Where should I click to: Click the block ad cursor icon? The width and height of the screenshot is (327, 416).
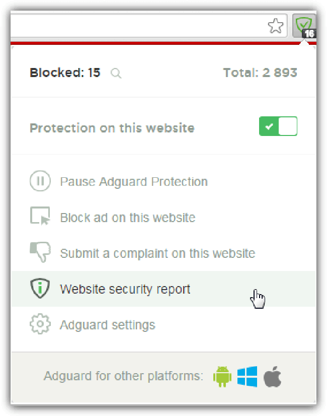pyautogui.click(x=40, y=217)
